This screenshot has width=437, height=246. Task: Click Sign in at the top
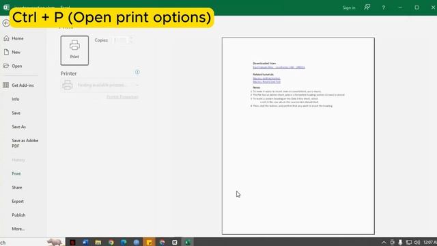click(x=349, y=8)
